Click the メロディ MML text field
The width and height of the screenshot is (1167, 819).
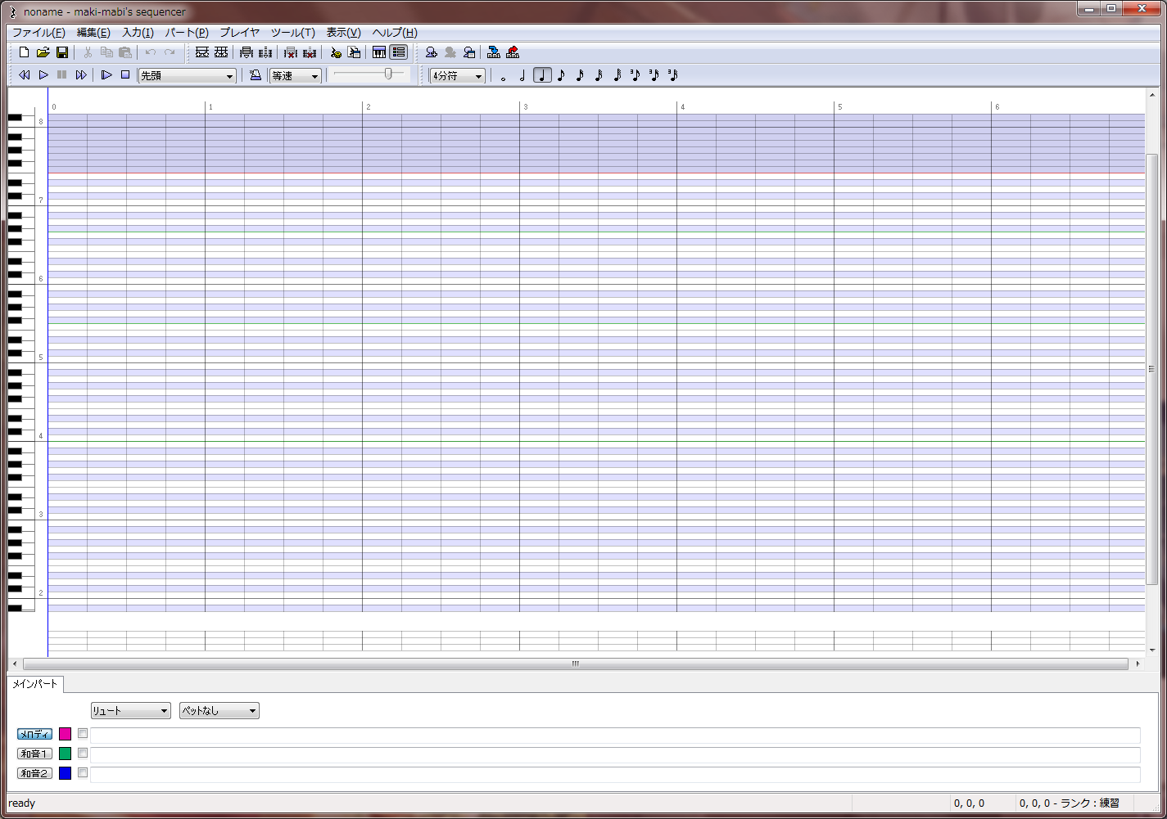(615, 736)
